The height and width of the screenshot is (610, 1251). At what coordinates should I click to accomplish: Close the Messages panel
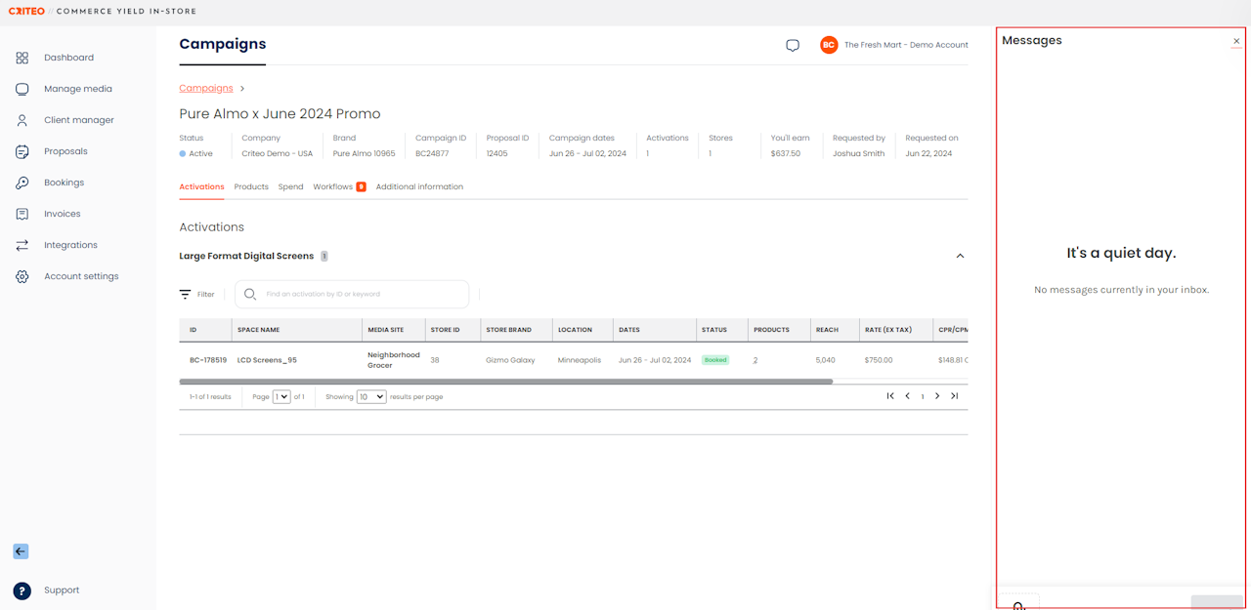(1236, 41)
